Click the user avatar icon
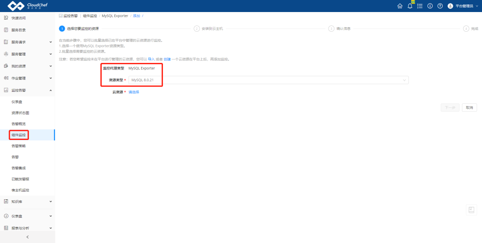 [x=450, y=6]
